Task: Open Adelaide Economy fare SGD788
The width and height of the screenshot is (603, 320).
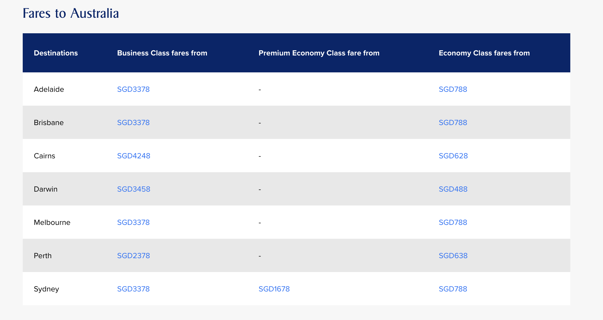Action: [x=453, y=89]
